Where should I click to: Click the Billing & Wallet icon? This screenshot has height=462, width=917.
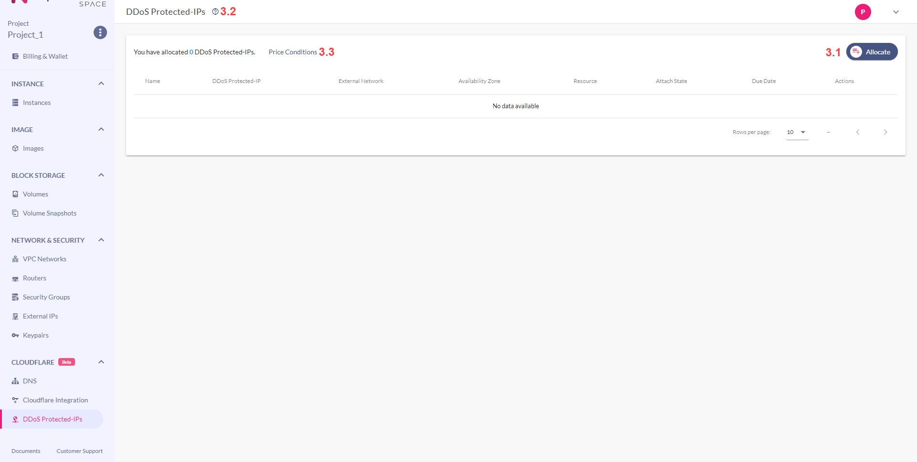point(15,56)
